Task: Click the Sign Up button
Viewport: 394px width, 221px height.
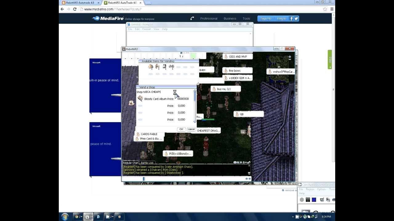Action: point(266,18)
